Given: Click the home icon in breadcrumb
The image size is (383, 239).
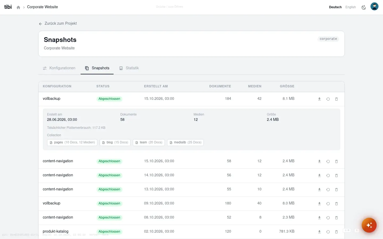Looking at the screenshot, I should click(x=18, y=7).
